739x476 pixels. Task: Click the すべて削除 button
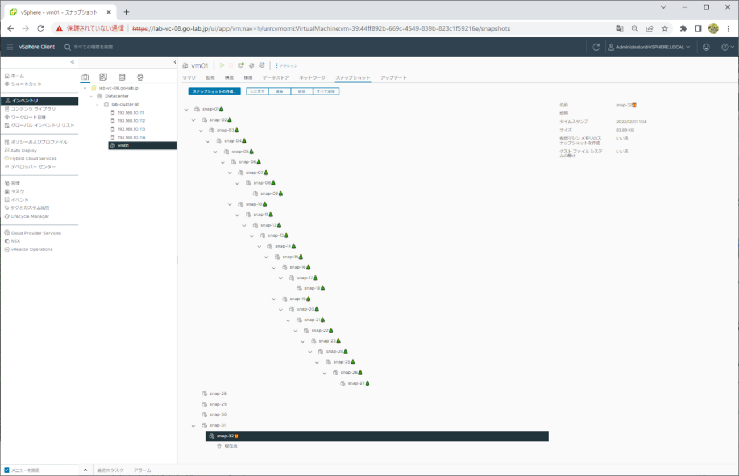click(326, 91)
